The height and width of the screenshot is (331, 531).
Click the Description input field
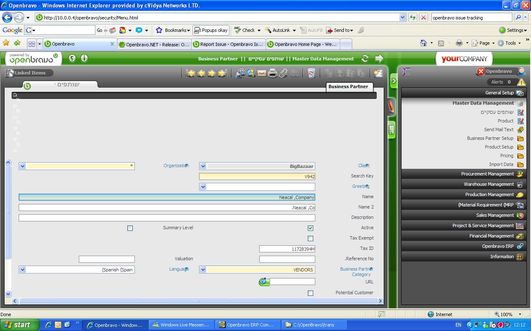pos(167,218)
